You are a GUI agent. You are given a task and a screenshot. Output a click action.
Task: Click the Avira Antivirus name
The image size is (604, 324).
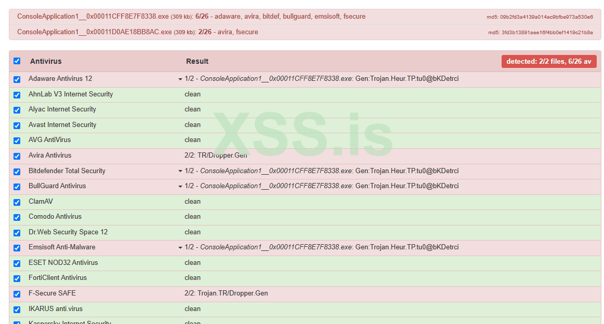point(50,156)
